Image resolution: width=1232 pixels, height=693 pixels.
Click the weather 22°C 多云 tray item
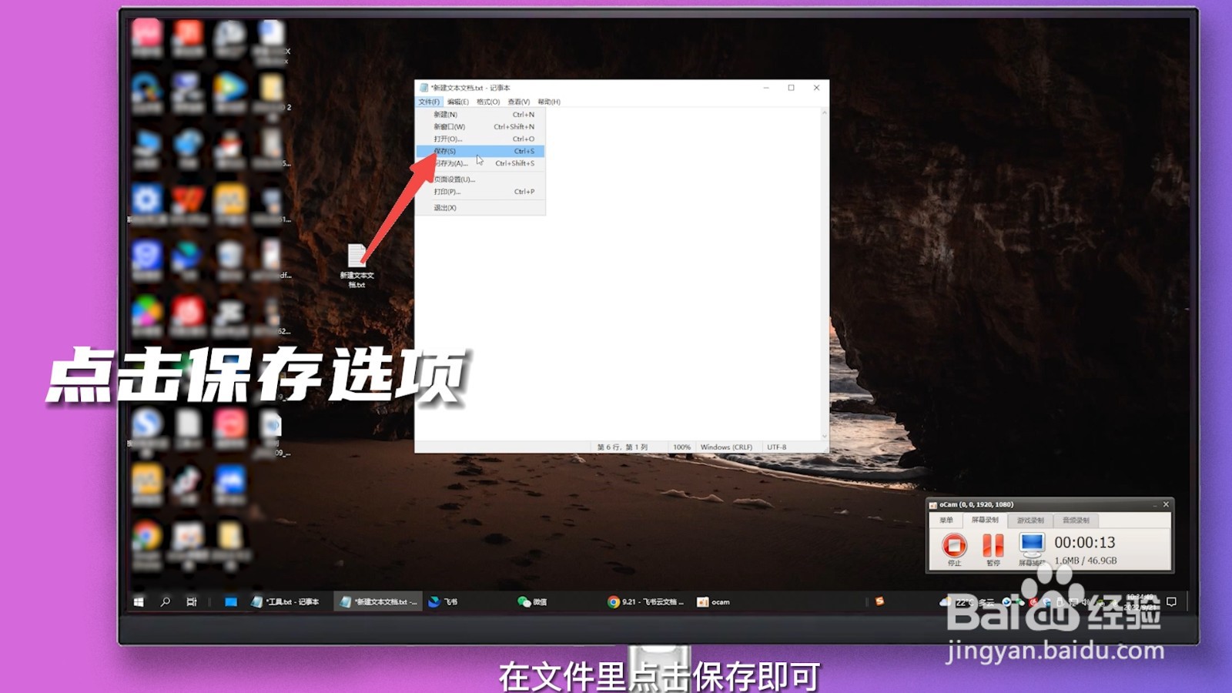tap(969, 602)
